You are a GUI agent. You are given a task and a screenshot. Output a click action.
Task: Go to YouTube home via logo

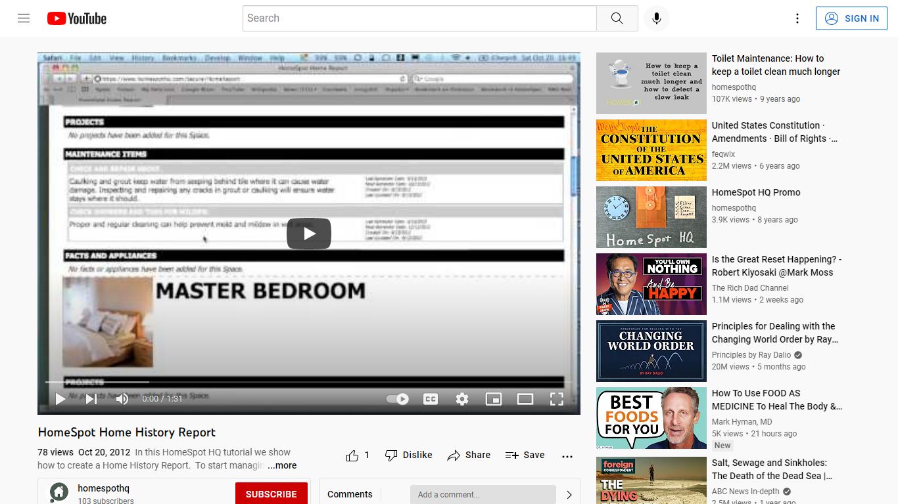77,18
